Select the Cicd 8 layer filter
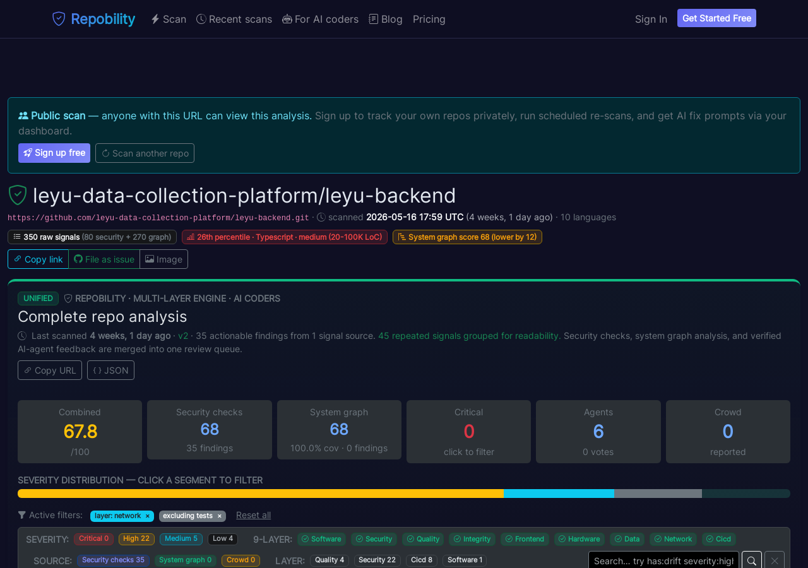The height and width of the screenshot is (568, 808). tap(422, 560)
